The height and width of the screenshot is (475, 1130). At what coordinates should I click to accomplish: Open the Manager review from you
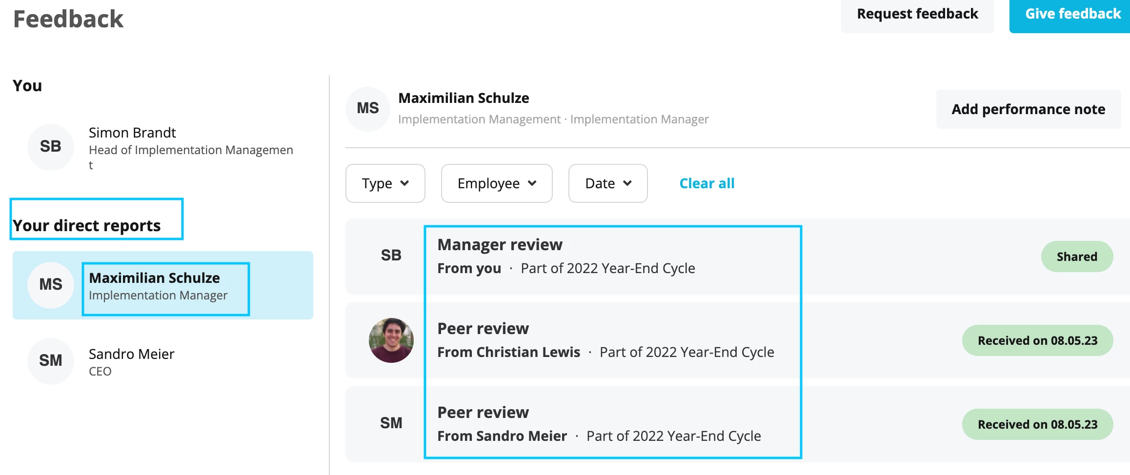pyautogui.click(x=738, y=257)
